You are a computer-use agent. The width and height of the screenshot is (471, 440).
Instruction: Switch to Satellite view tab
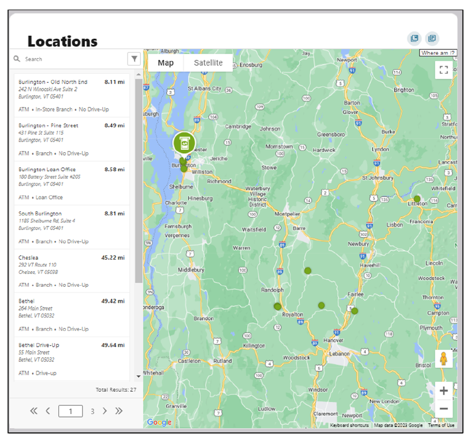208,63
